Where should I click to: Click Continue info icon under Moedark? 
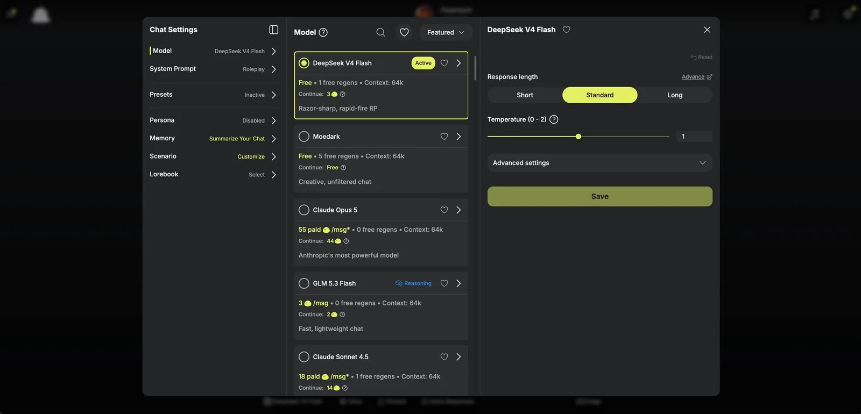point(343,168)
